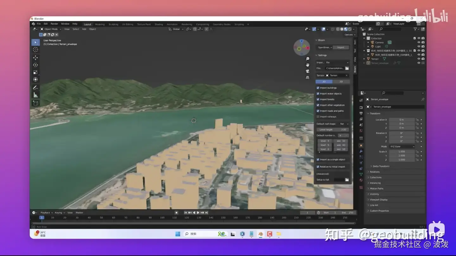This screenshot has width=456, height=256.
Task: Select the Move tool in left toolbar
Action: 35,58
